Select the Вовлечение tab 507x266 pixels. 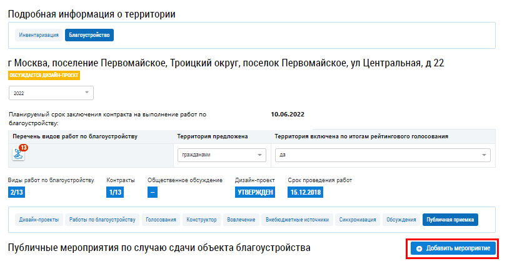241,220
